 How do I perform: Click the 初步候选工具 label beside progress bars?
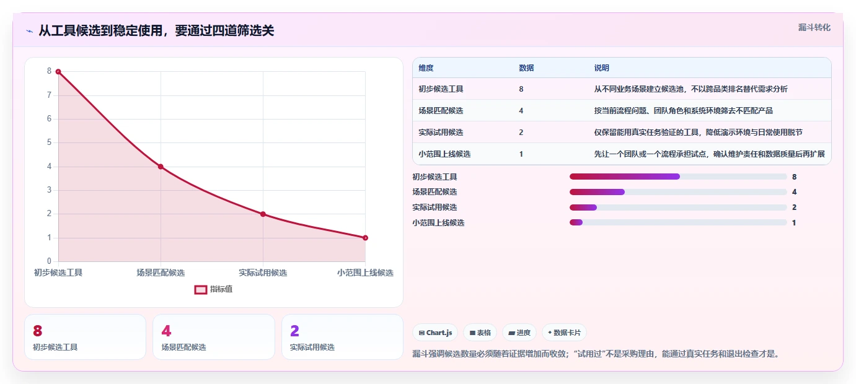click(x=435, y=177)
